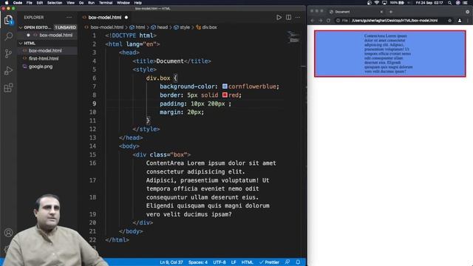Click the editor minimap
This screenshot has width=473, height=266.
293,37
